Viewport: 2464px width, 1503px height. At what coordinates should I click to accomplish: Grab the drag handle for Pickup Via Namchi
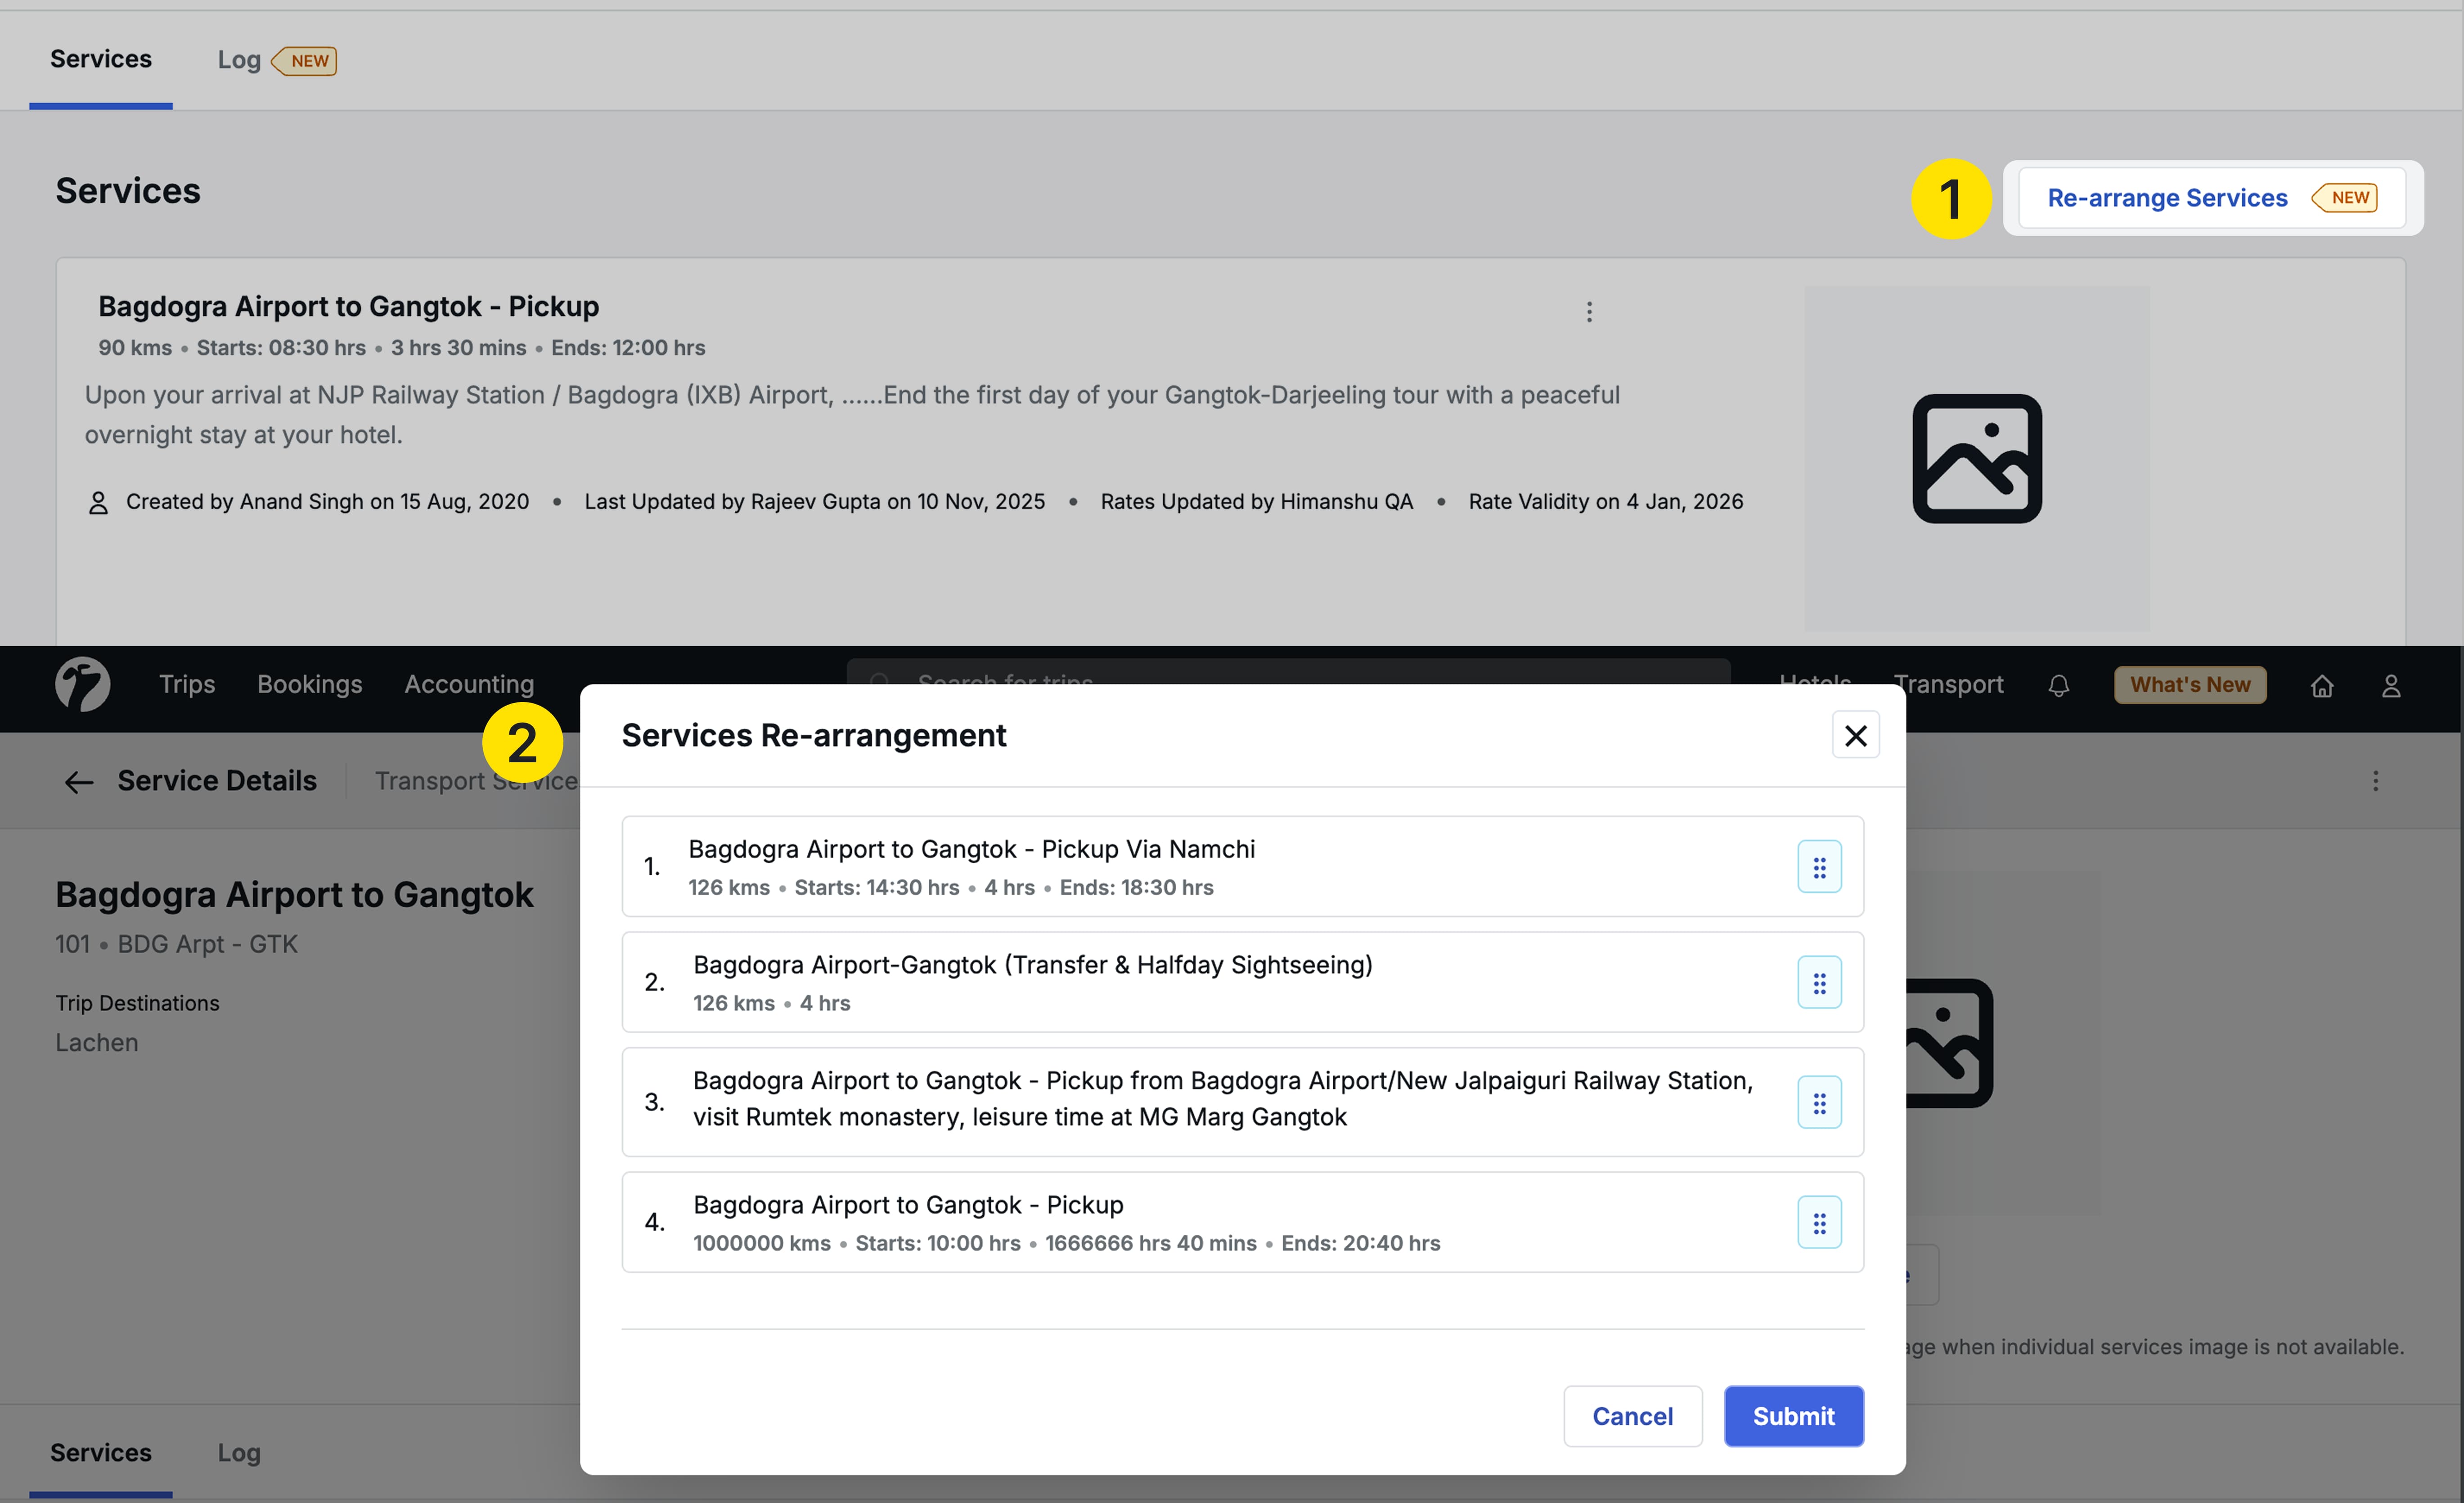click(x=1820, y=866)
